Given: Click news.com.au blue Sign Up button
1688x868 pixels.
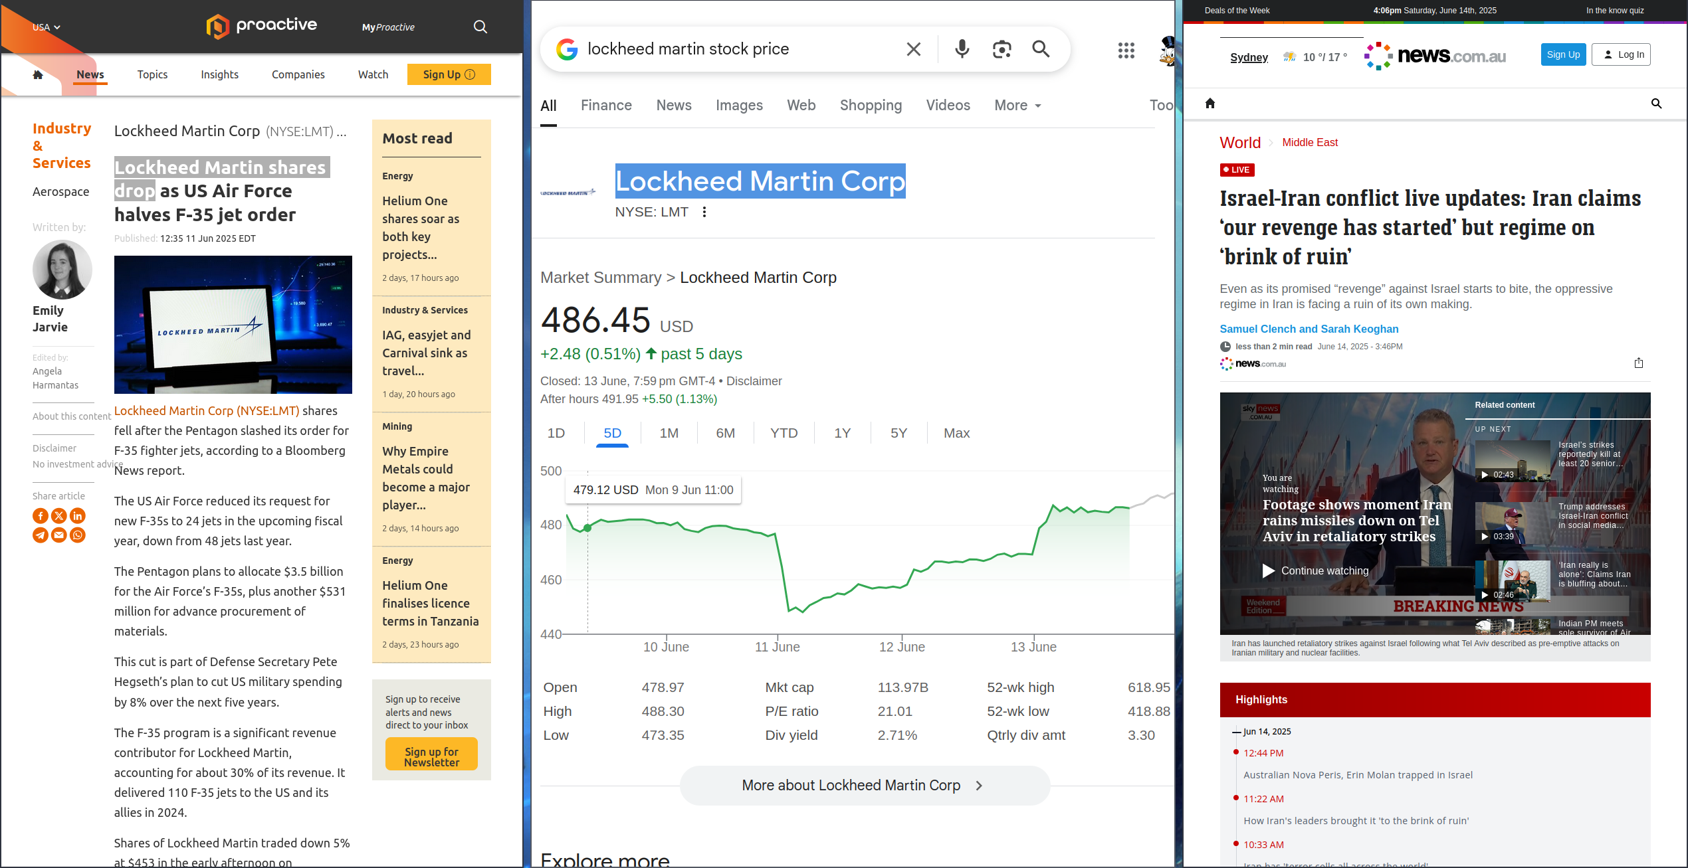Looking at the screenshot, I should pyautogui.click(x=1563, y=54).
